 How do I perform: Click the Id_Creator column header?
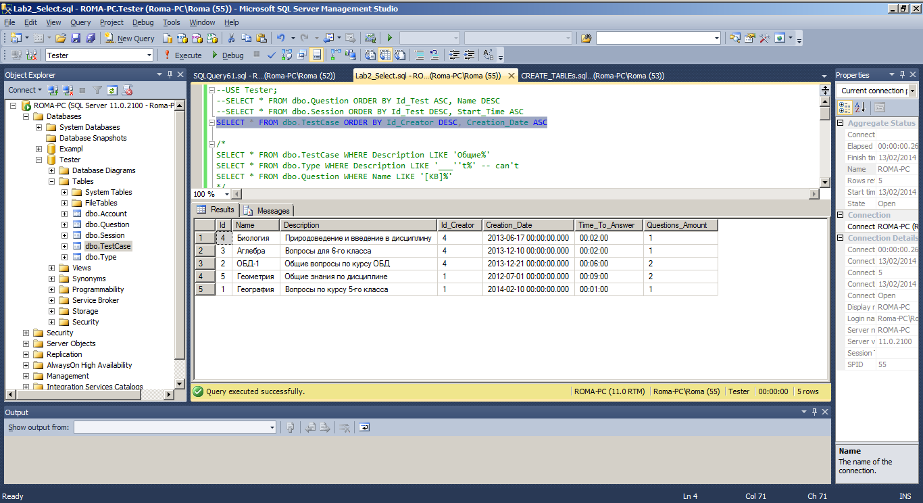point(459,225)
